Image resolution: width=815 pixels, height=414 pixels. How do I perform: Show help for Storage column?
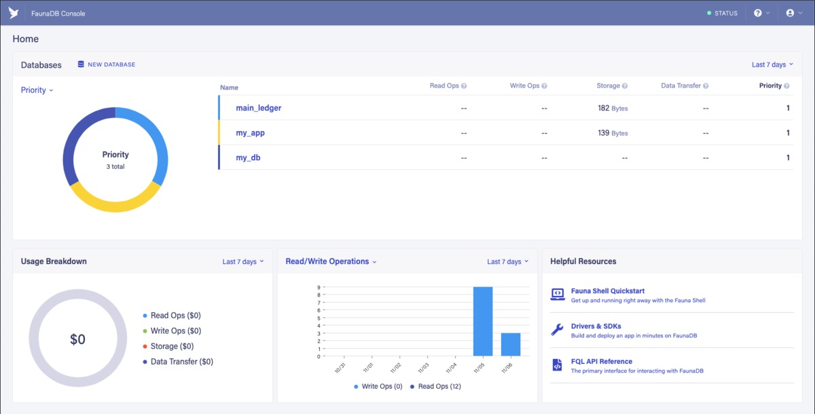point(625,86)
